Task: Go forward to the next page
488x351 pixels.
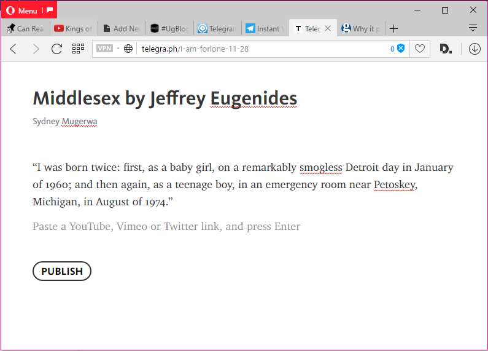Action: (36, 49)
